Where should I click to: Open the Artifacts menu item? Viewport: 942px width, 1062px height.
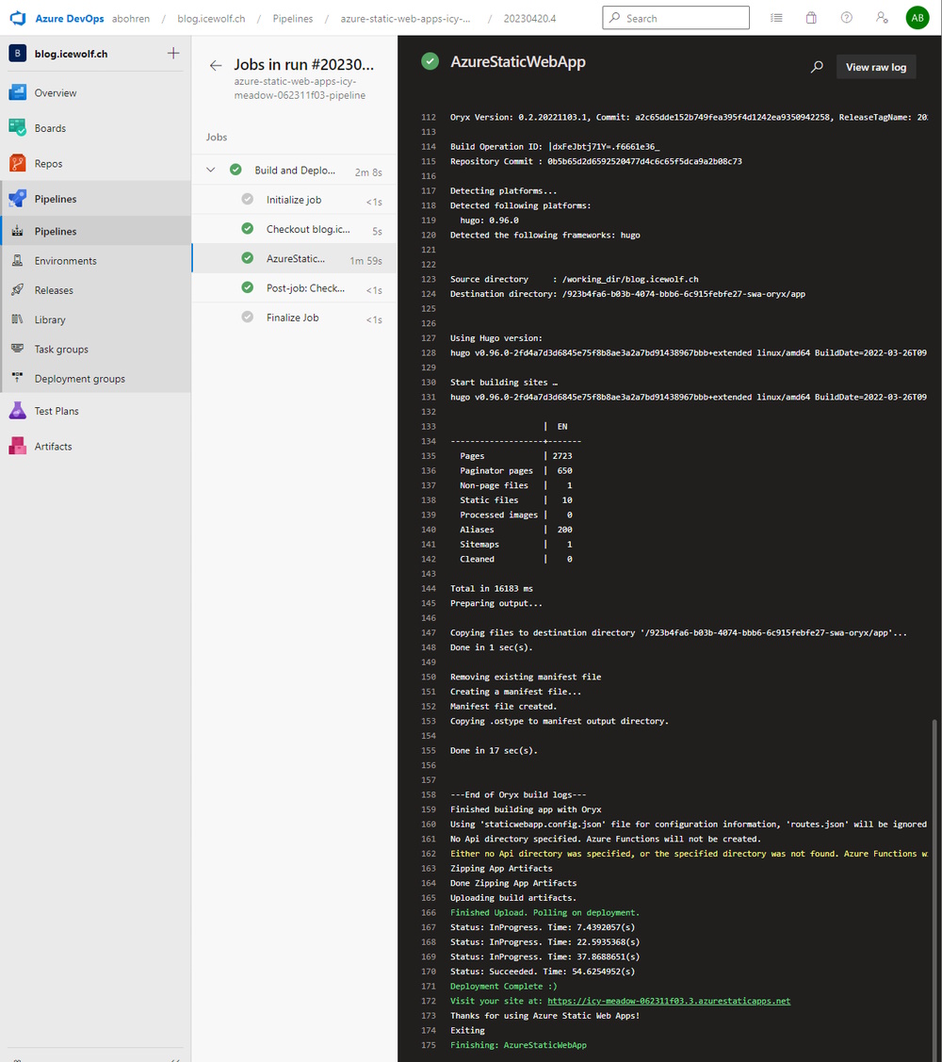(95, 446)
